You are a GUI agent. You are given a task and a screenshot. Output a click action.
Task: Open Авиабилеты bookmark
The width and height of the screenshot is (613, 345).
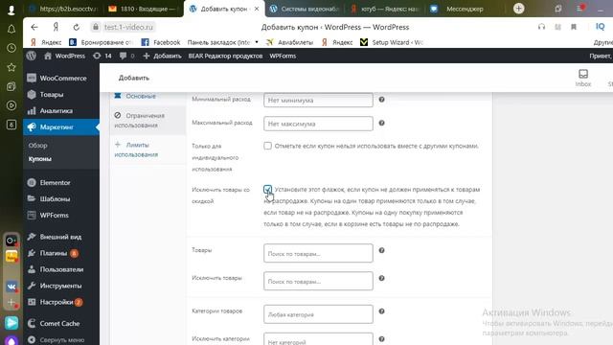click(289, 42)
